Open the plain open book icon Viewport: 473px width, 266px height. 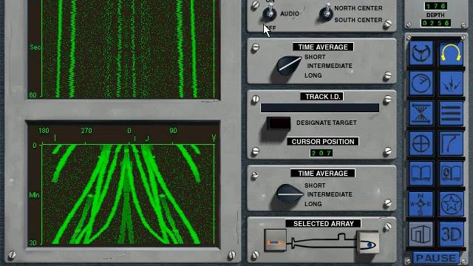(421, 174)
